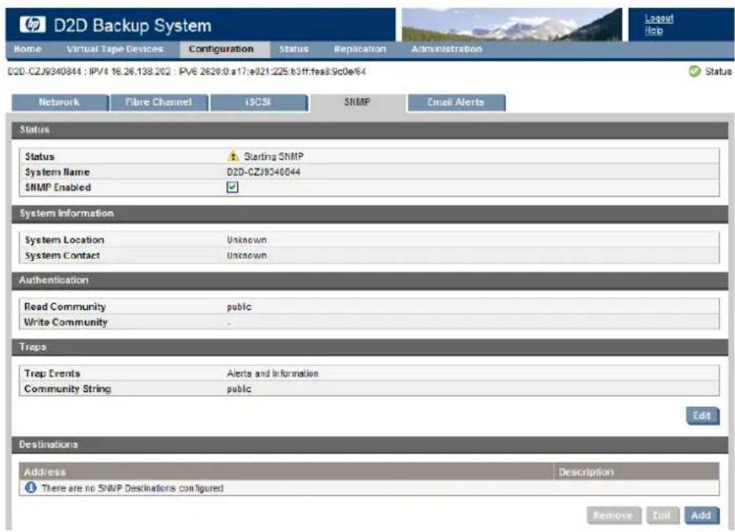Click the Starting SNMP status text
The width and height of the screenshot is (735, 532).
tap(274, 156)
